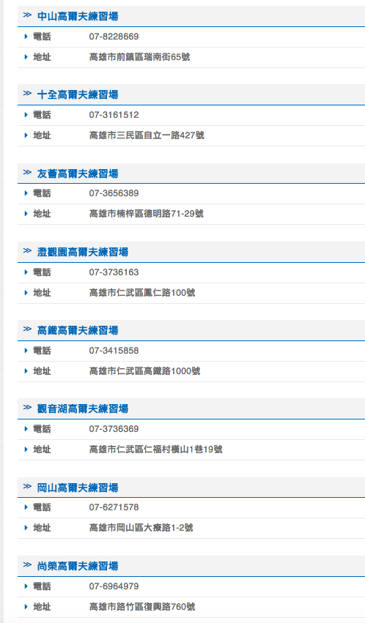Click the double-chevron icon beside 尚榮高爾夫練習場
The height and width of the screenshot is (623, 365).
27,564
